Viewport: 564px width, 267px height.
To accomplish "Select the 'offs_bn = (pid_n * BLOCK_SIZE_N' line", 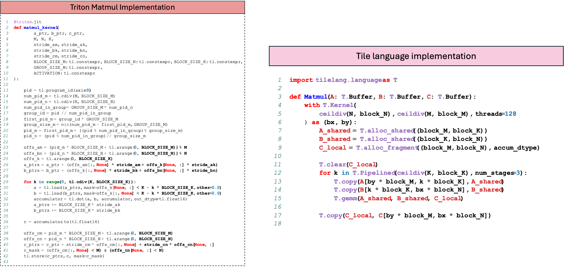I will [x=106, y=153].
